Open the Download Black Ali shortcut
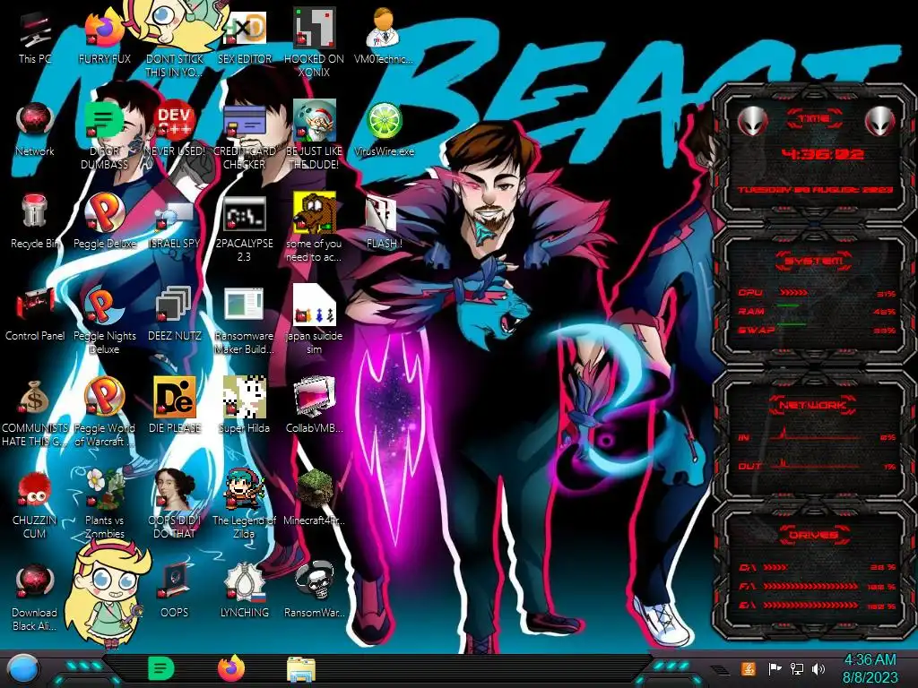The height and width of the screenshot is (688, 918). [x=35, y=580]
